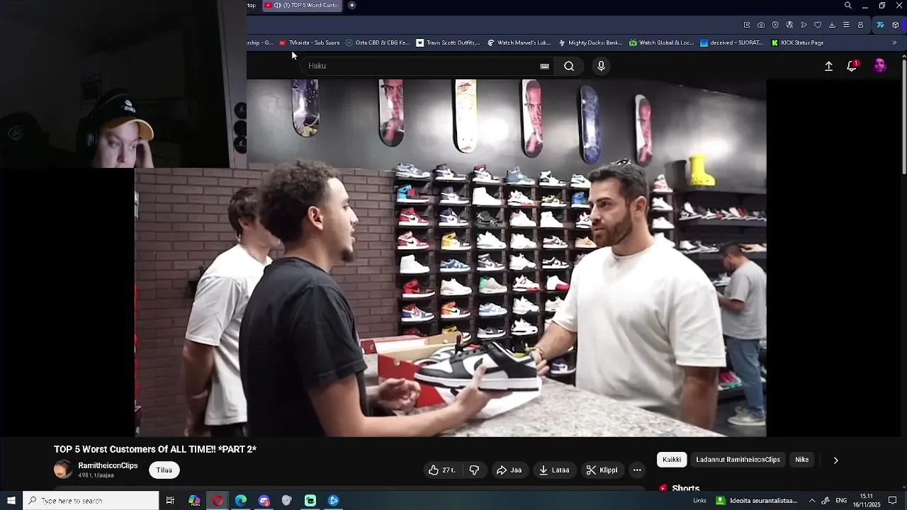Open browser profile person icon
The width and height of the screenshot is (907, 510).
860,25
